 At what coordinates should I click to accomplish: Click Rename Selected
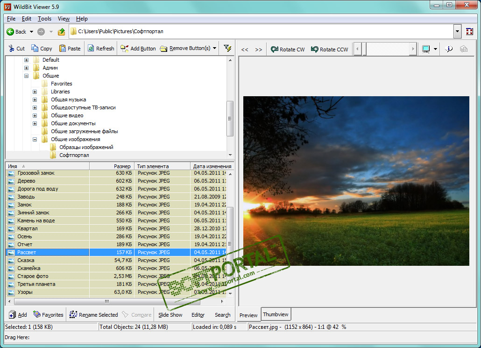(93, 315)
